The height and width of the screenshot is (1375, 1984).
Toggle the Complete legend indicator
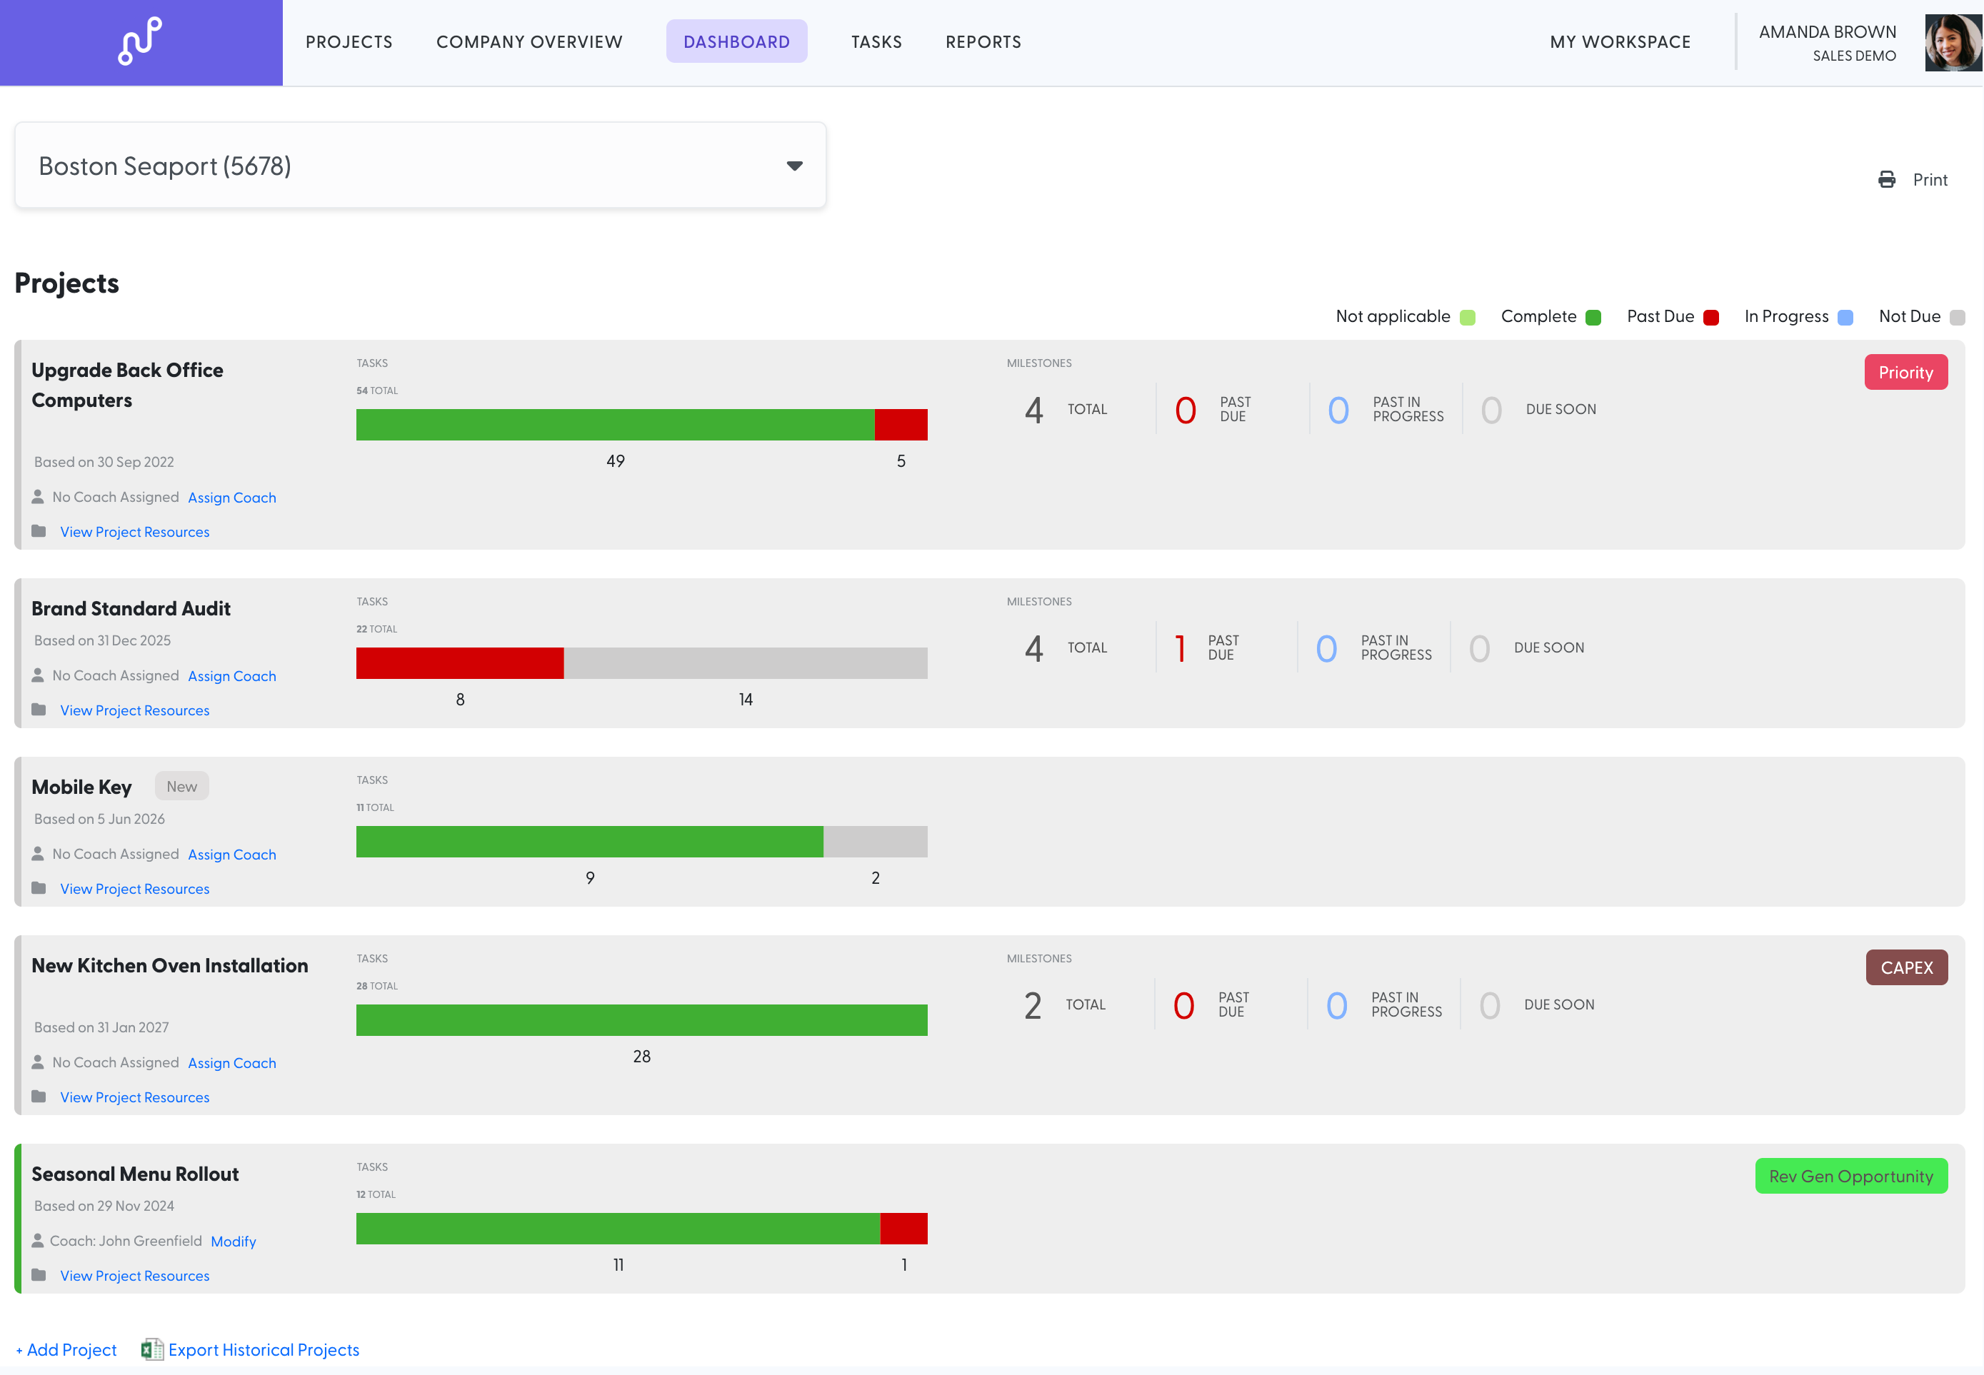coord(1595,316)
